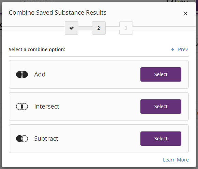Click the dialog title text
The height and width of the screenshot is (169, 198).
(58, 13)
